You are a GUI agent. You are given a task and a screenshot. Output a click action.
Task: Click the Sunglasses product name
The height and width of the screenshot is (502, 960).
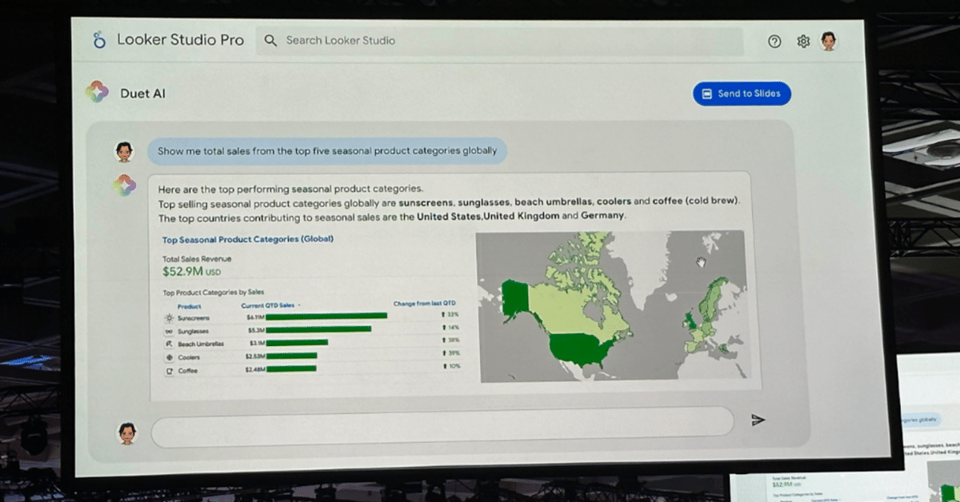tap(193, 330)
